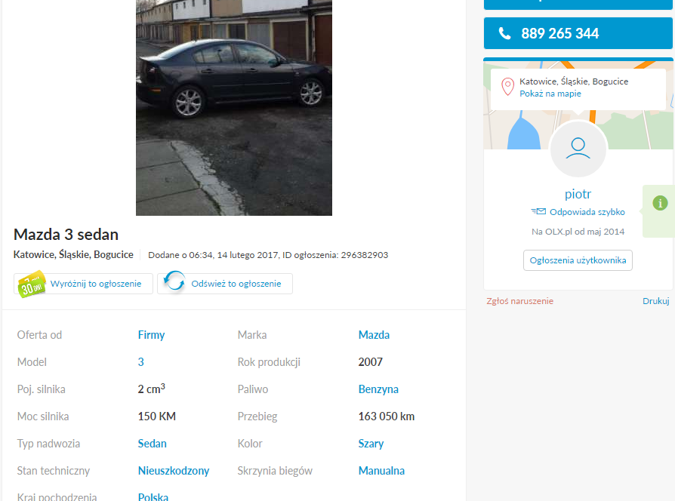The height and width of the screenshot is (501, 675).
Task: Click the green info icon
Action: pos(660,203)
